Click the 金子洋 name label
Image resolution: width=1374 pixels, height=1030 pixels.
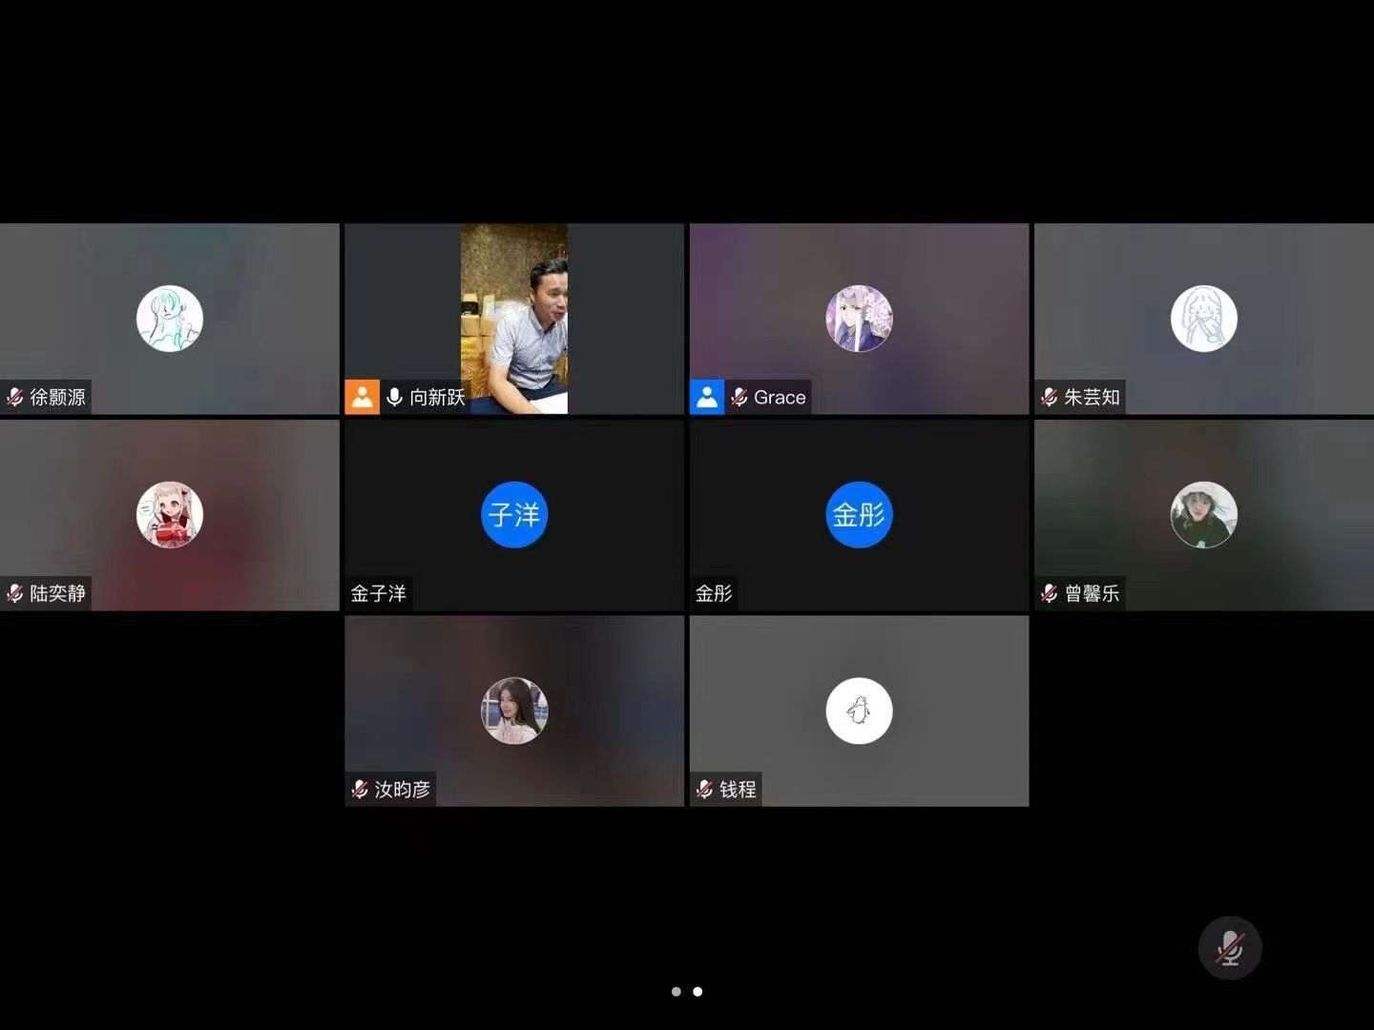[379, 594]
